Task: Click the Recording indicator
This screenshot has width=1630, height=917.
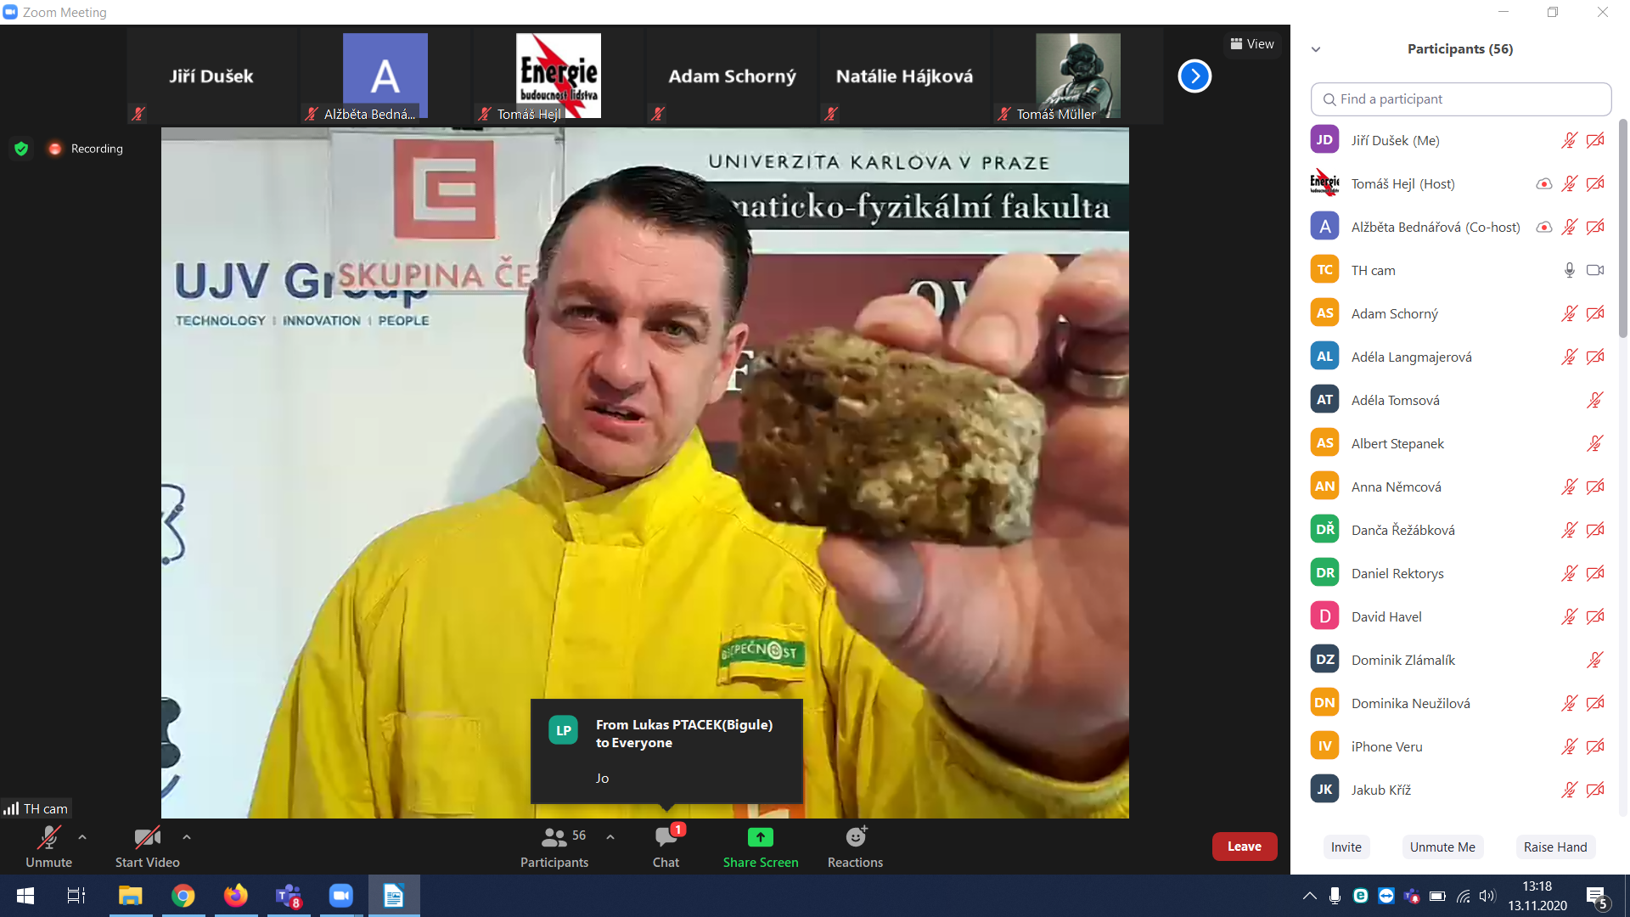Action: (x=86, y=149)
